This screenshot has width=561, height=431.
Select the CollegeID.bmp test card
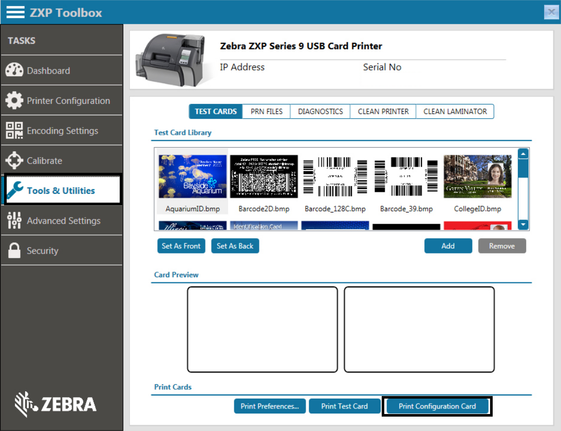tap(477, 176)
